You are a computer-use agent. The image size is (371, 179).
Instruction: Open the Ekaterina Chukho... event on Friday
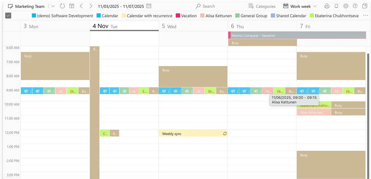pos(314,105)
